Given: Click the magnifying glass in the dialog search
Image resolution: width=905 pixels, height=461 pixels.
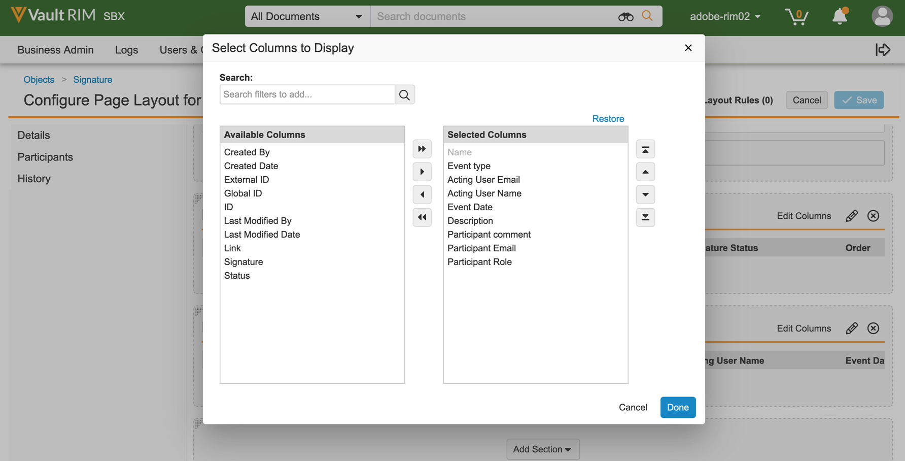Looking at the screenshot, I should click(x=404, y=94).
